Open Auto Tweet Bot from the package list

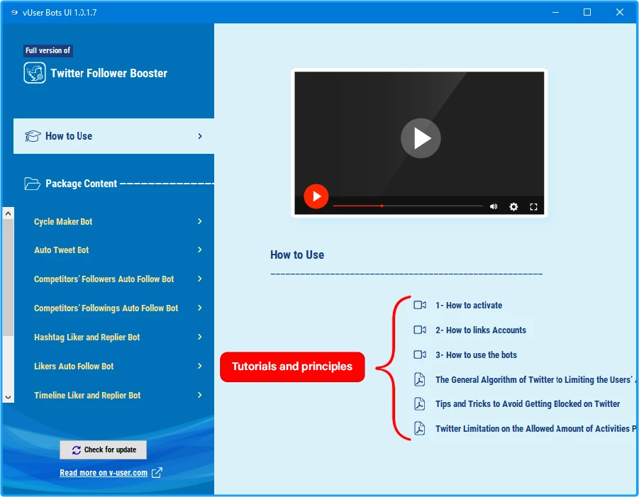(x=61, y=250)
